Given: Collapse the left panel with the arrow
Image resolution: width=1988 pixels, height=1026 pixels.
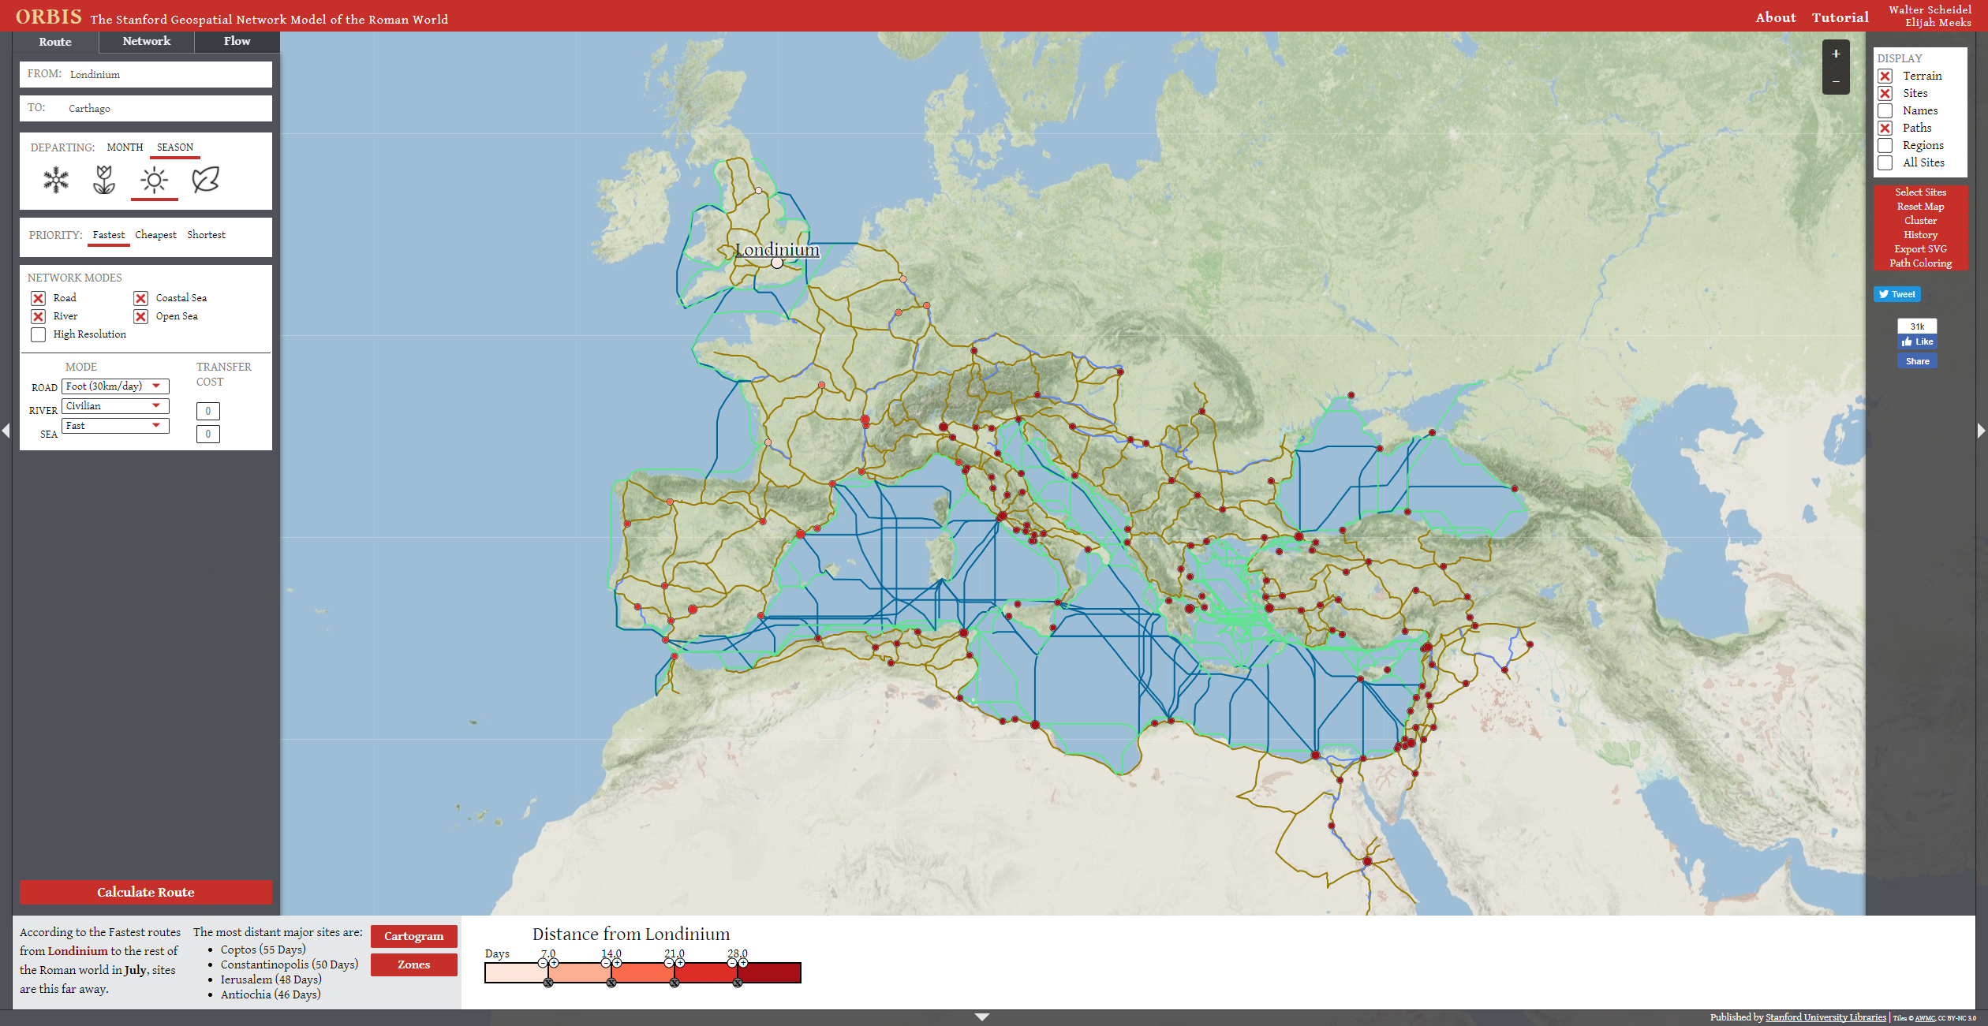Looking at the screenshot, I should (x=6, y=431).
